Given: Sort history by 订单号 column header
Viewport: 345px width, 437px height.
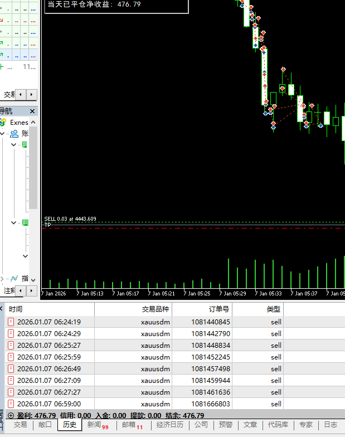Looking at the screenshot, I should point(202,309).
